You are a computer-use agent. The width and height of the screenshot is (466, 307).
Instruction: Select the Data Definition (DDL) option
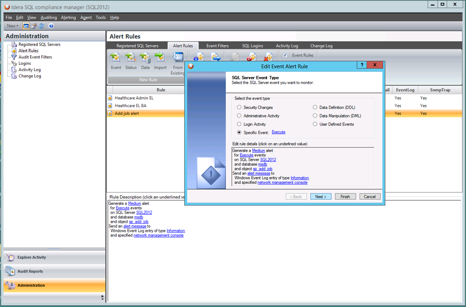[x=315, y=108]
